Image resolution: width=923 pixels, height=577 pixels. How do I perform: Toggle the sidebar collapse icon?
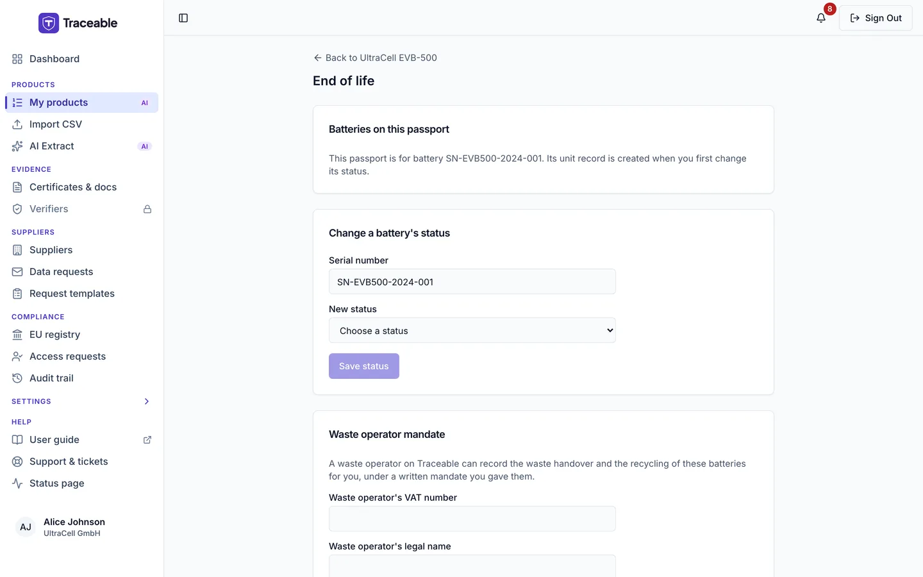(x=183, y=18)
